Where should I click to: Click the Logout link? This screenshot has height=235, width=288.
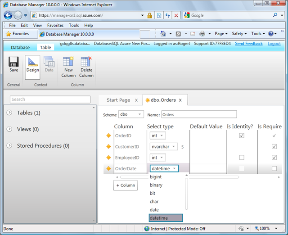click(274, 44)
